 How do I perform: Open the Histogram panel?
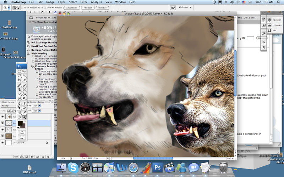(x=275, y=25)
